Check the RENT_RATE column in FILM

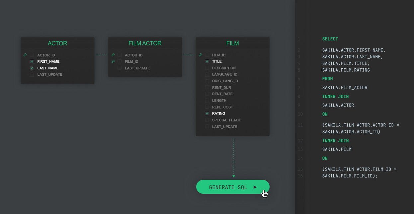coord(207,94)
